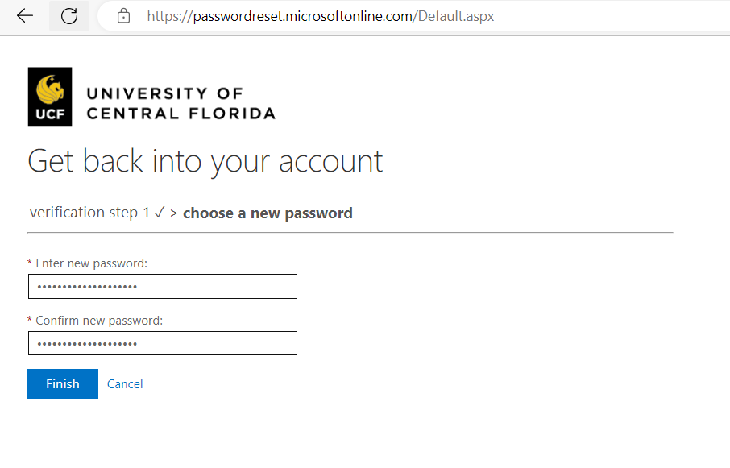The width and height of the screenshot is (730, 468).
Task: Cancel the password reset
Action: pos(125,383)
